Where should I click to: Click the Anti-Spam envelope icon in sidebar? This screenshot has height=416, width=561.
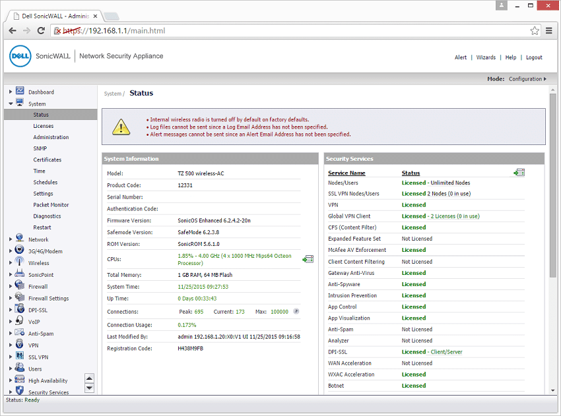tap(20, 332)
